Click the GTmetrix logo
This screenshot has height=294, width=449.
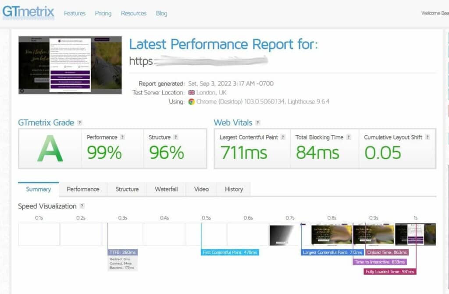28,12
